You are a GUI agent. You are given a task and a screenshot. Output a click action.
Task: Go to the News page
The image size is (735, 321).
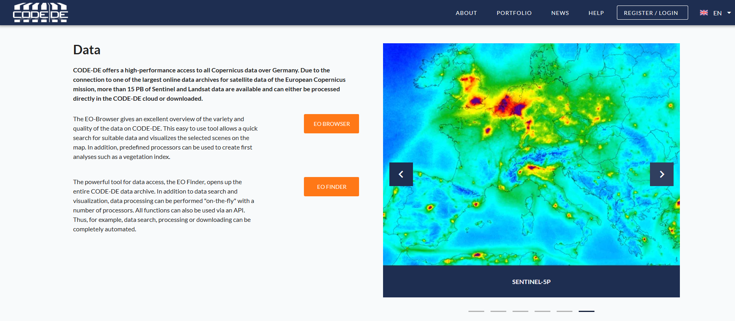click(560, 13)
